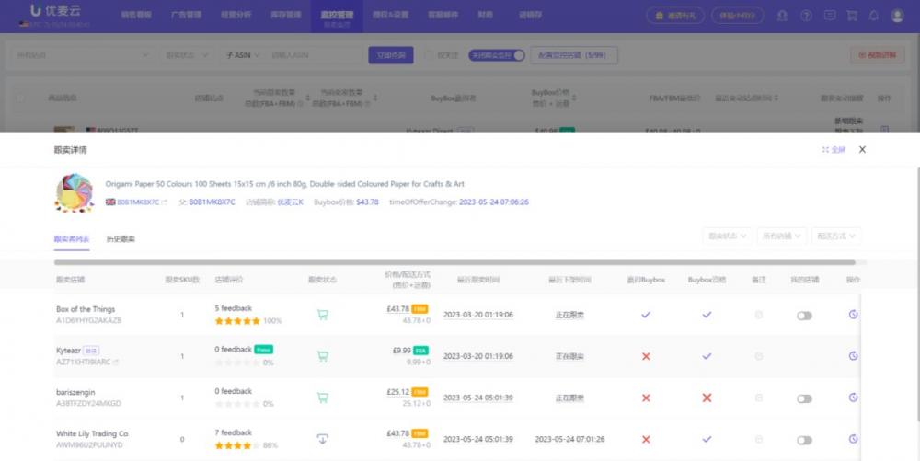Click the removed-listing download icon for White Lily Trading Co

tap(322, 439)
